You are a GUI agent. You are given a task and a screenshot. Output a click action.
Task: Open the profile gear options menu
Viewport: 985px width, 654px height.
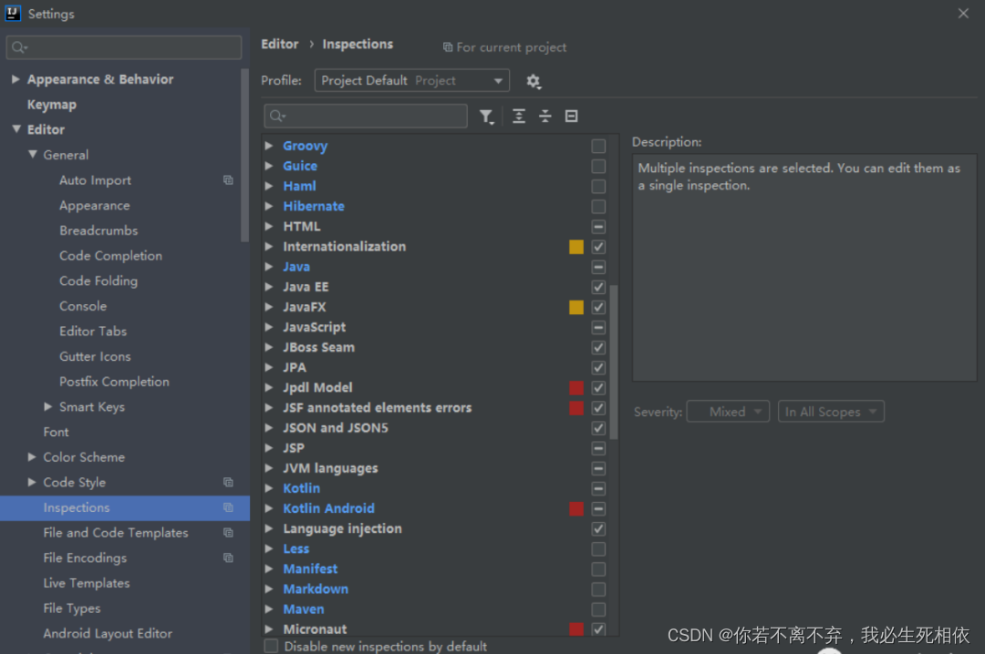534,81
